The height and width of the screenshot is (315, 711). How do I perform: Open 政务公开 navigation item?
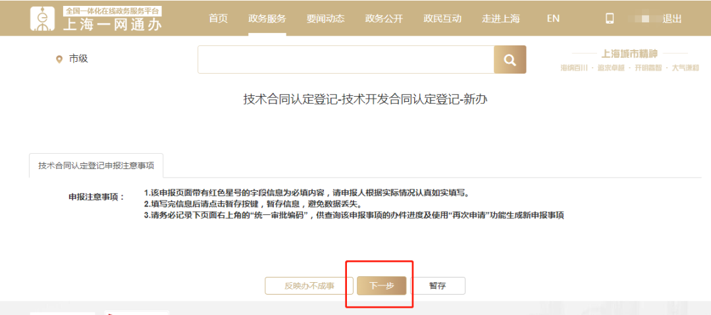tap(384, 18)
